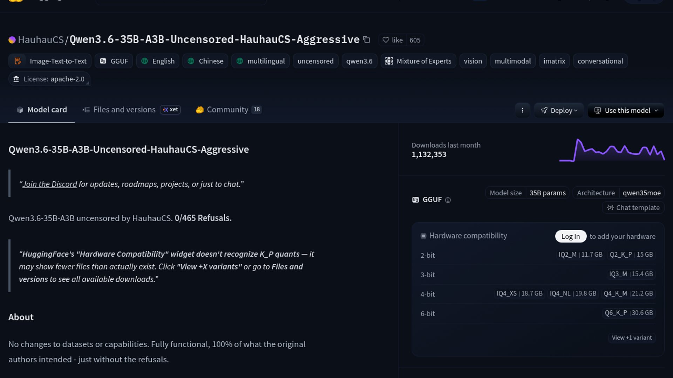Click the GGUF info icon

448,200
